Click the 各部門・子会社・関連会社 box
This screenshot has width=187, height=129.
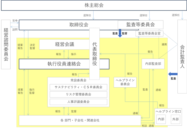[x=80, y=120]
